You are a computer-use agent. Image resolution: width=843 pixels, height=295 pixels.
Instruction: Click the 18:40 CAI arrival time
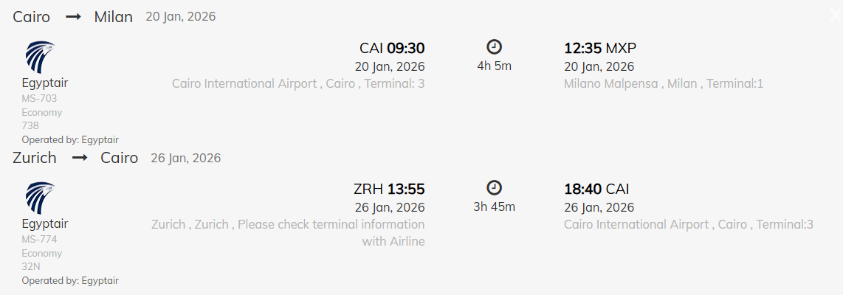(x=596, y=190)
